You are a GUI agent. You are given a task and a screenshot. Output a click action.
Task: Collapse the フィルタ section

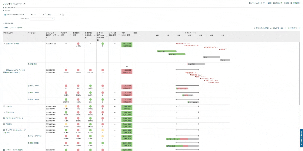coord(3,11)
